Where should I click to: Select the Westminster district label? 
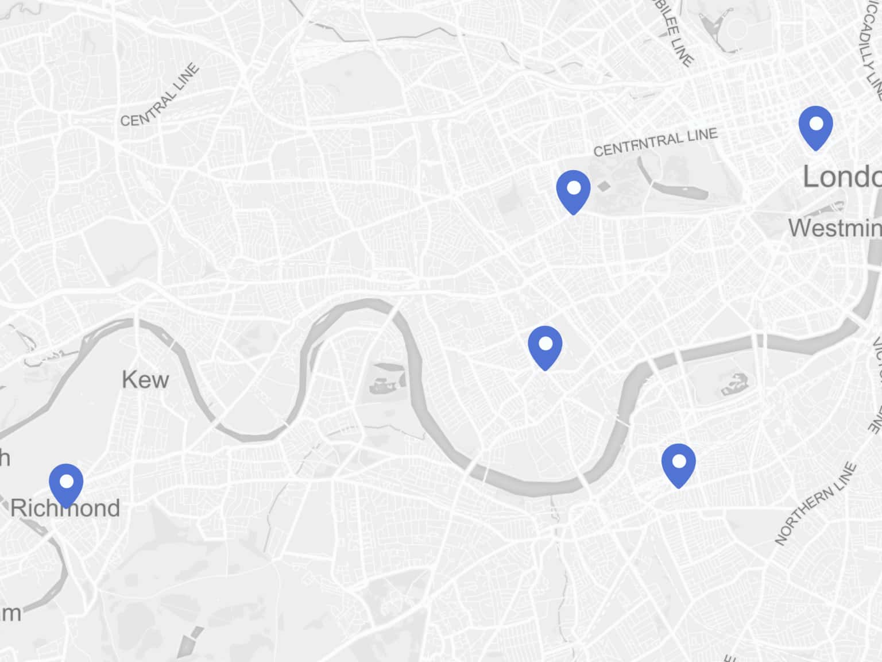point(835,228)
